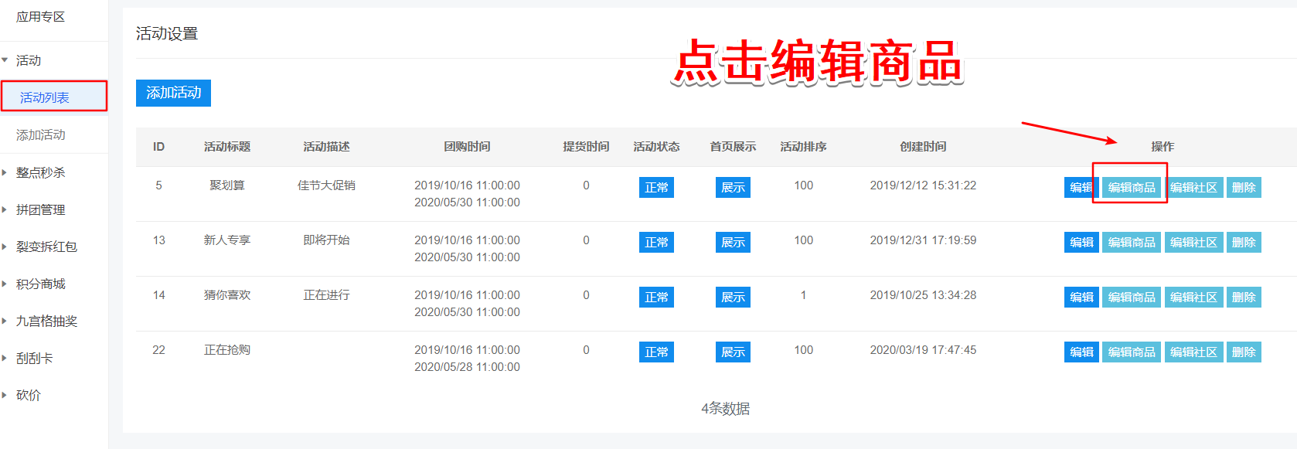Click the 添加活动 blue button
Screen dimensions: 1297x449
pyautogui.click(x=173, y=93)
